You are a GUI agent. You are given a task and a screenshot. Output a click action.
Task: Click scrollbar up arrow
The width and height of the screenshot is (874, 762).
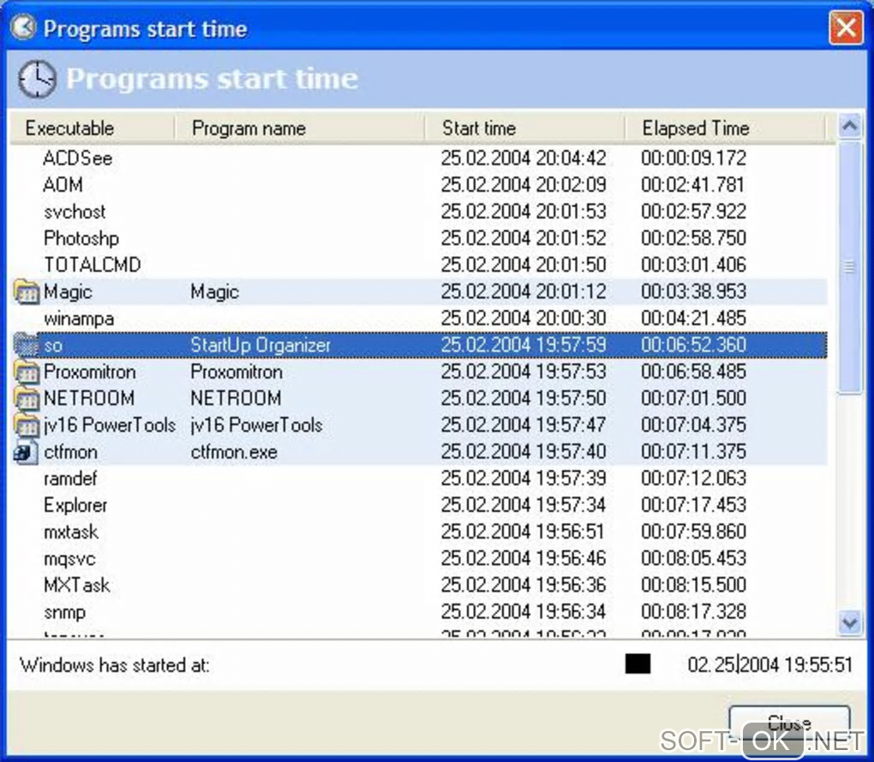pos(849,127)
